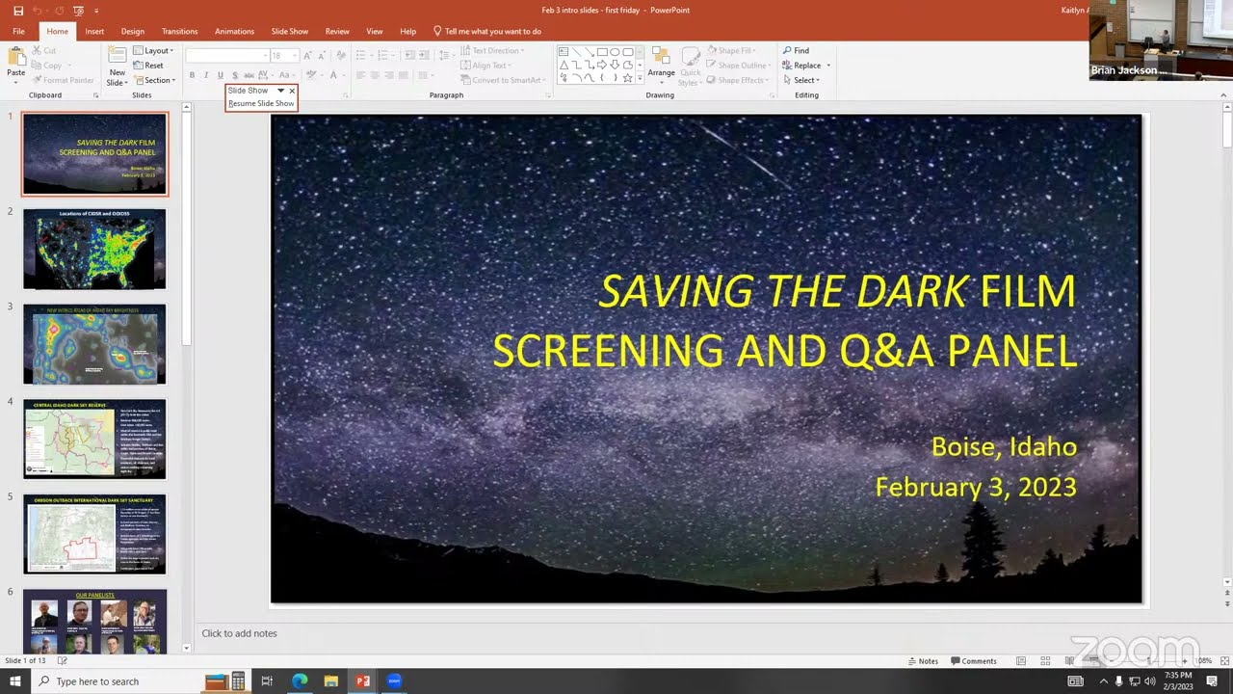Open the File tab

(x=18, y=32)
